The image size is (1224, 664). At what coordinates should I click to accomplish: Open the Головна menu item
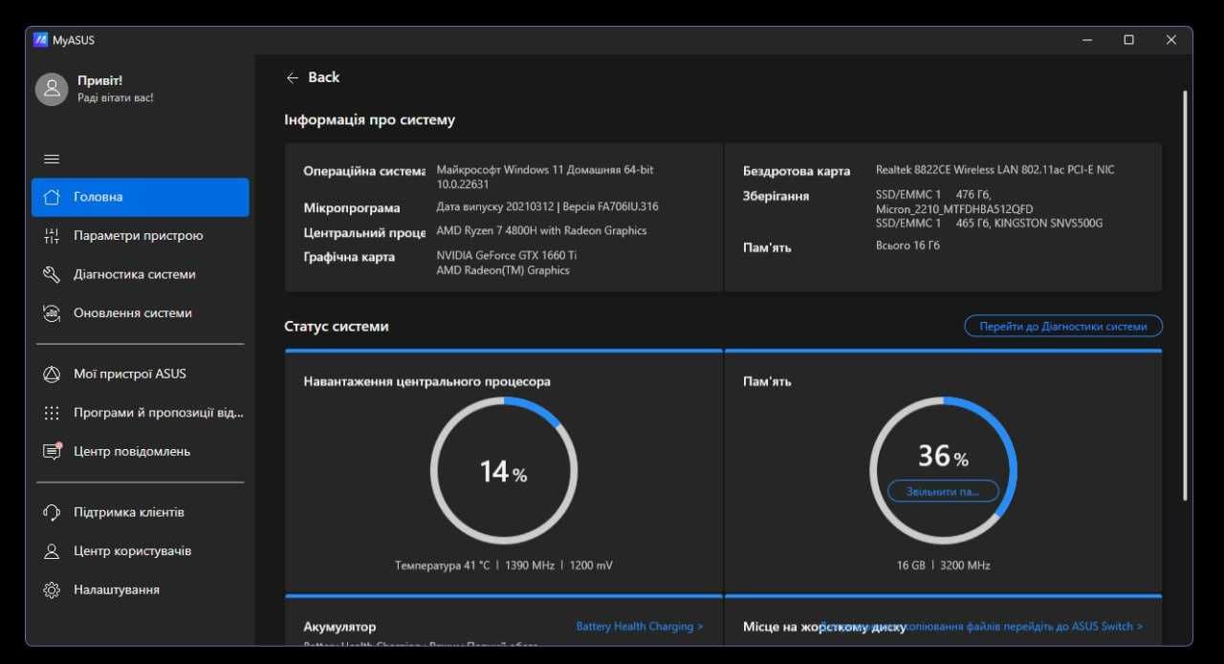point(141,197)
